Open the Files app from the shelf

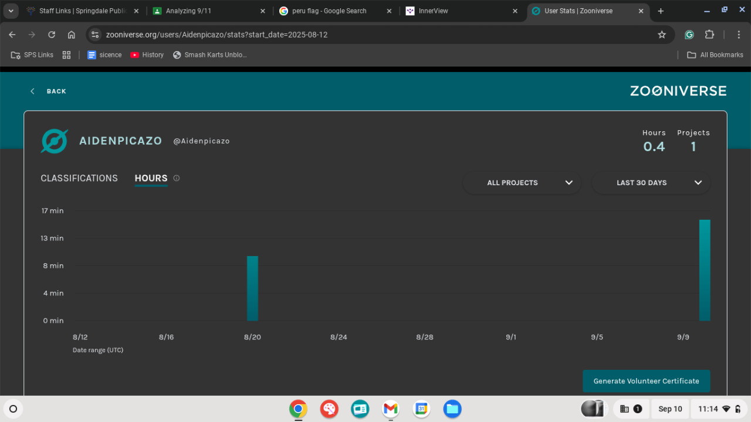point(452,409)
